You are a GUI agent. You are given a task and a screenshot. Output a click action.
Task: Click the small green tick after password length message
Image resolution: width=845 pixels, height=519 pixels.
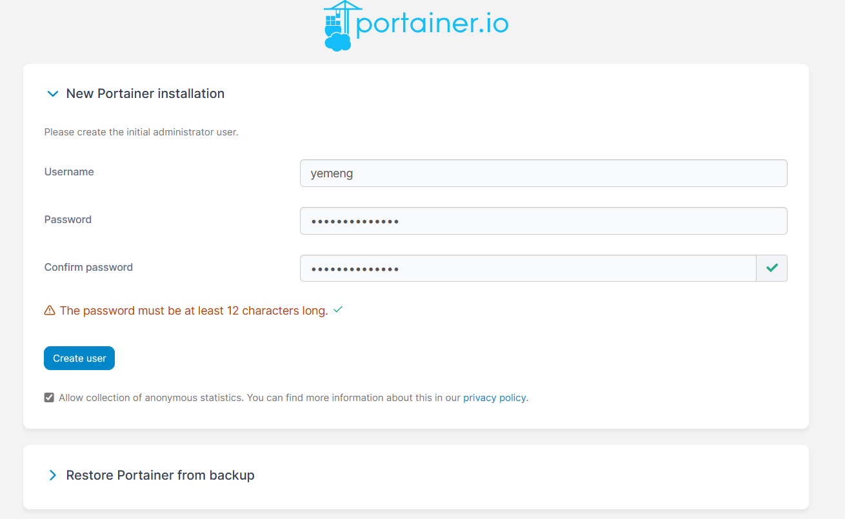338,310
